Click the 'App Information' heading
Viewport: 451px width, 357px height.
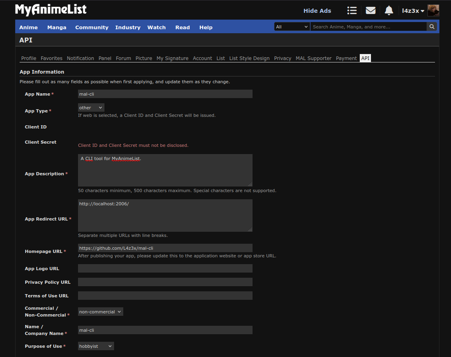click(42, 72)
